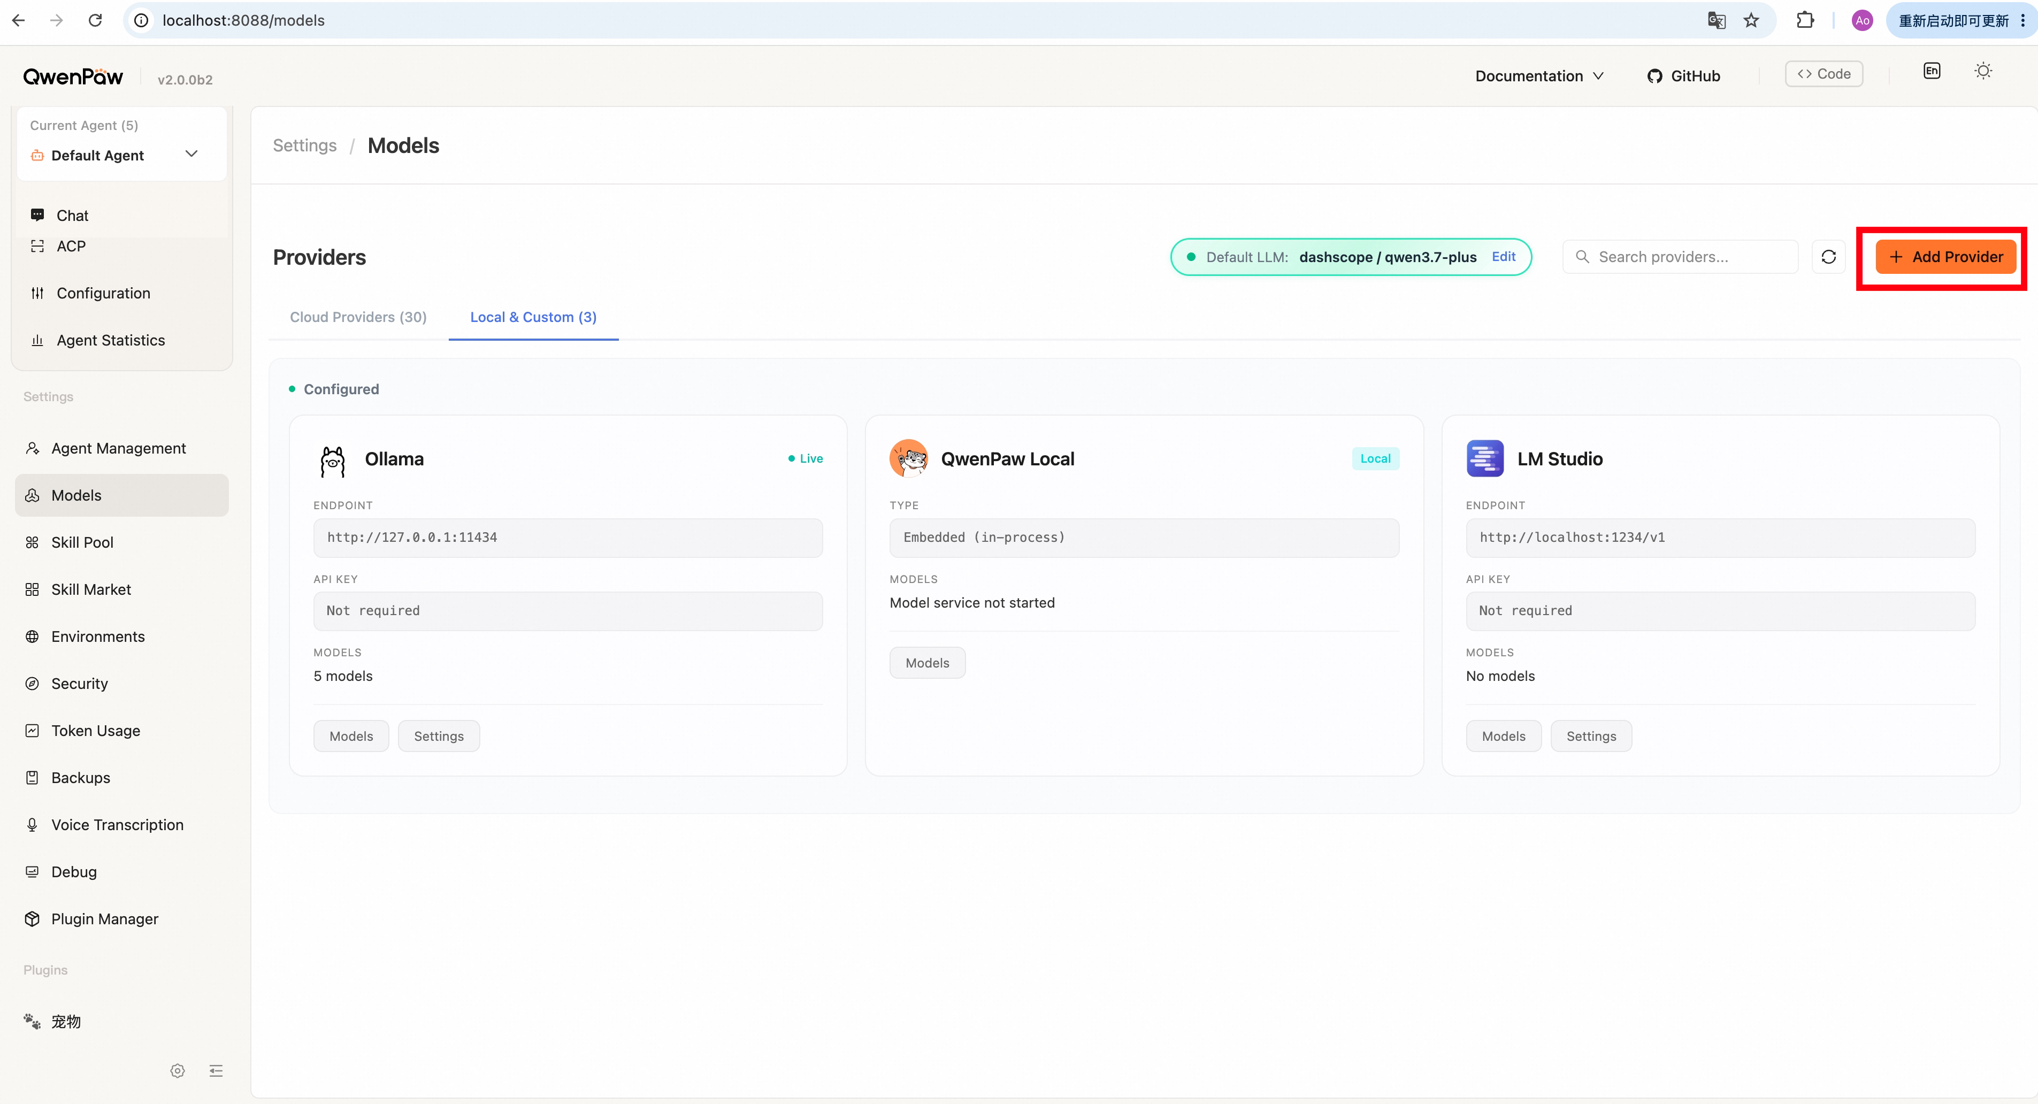The width and height of the screenshot is (2038, 1104).
Task: Click the '5 models' text on Ollama card
Action: (x=343, y=676)
